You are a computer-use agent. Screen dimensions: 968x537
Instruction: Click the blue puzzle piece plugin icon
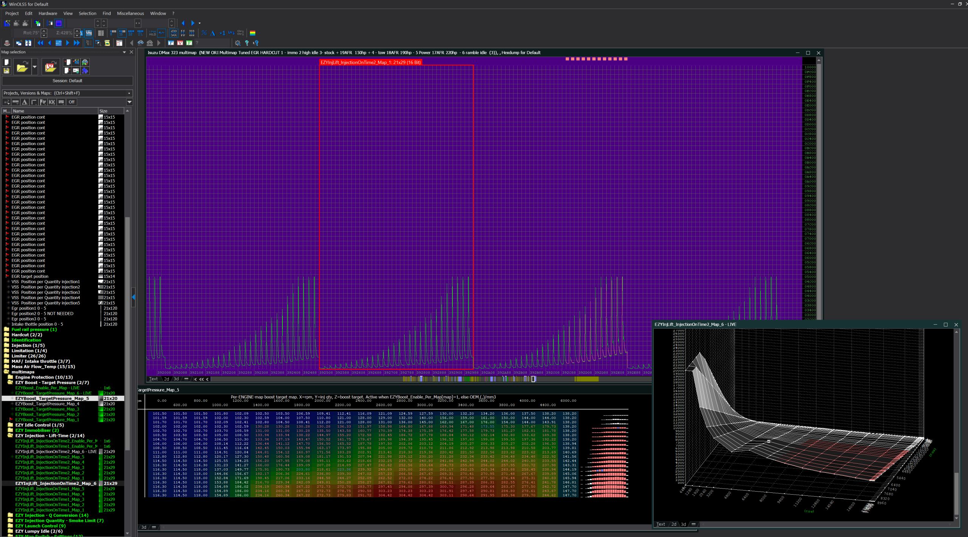[85, 71]
